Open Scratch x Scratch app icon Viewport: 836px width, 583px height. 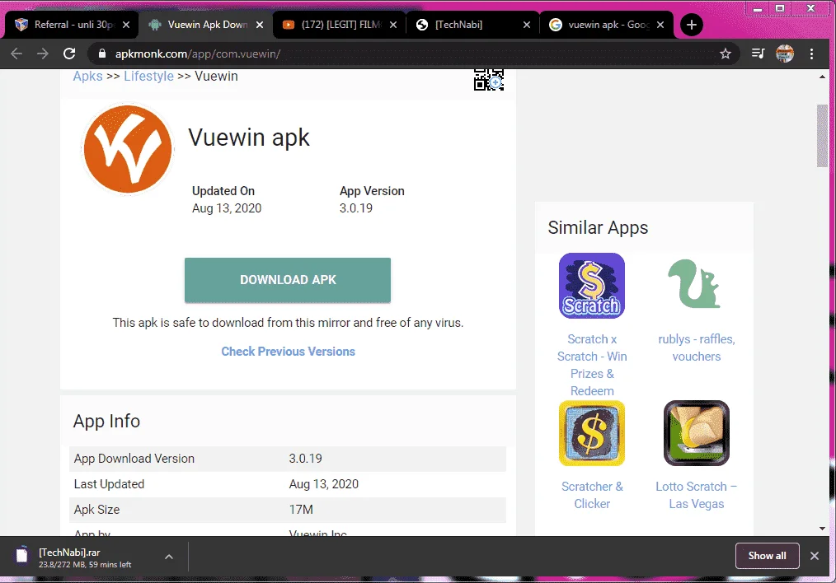pyautogui.click(x=592, y=286)
